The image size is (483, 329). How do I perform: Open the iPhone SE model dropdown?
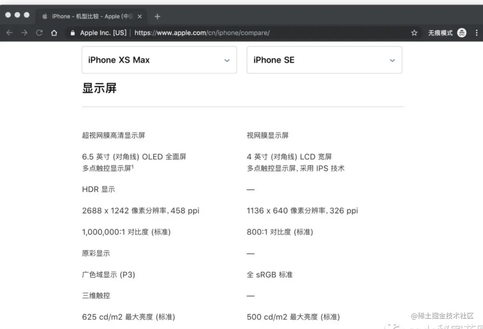coord(324,60)
